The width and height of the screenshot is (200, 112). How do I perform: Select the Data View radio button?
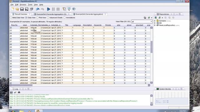[x=26, y=18]
